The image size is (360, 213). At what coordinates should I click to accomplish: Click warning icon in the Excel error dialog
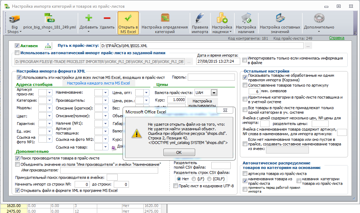point(137,133)
